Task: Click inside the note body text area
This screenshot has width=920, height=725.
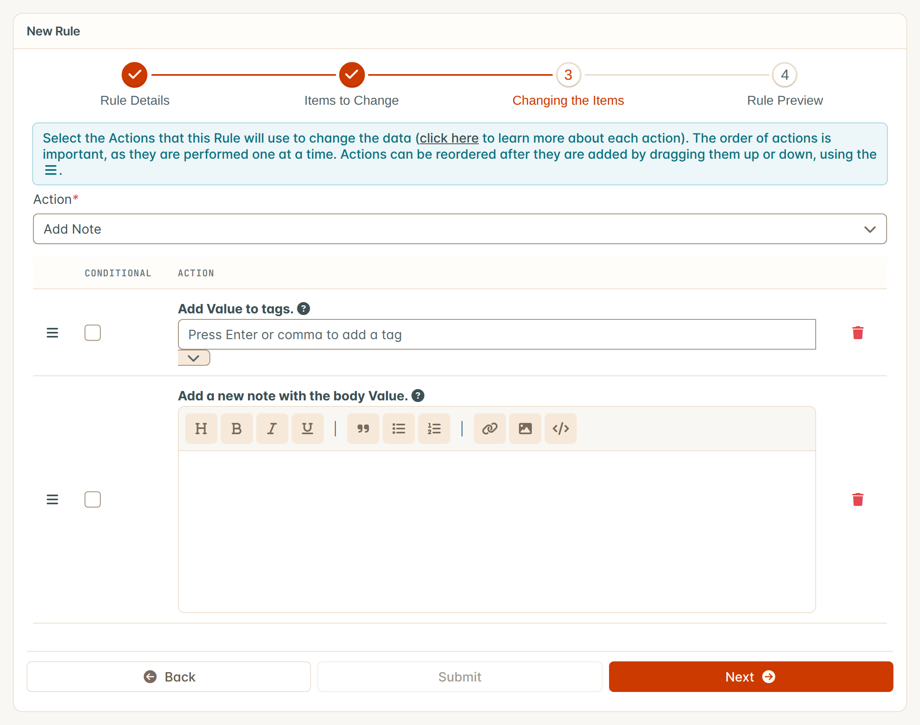Action: [497, 531]
